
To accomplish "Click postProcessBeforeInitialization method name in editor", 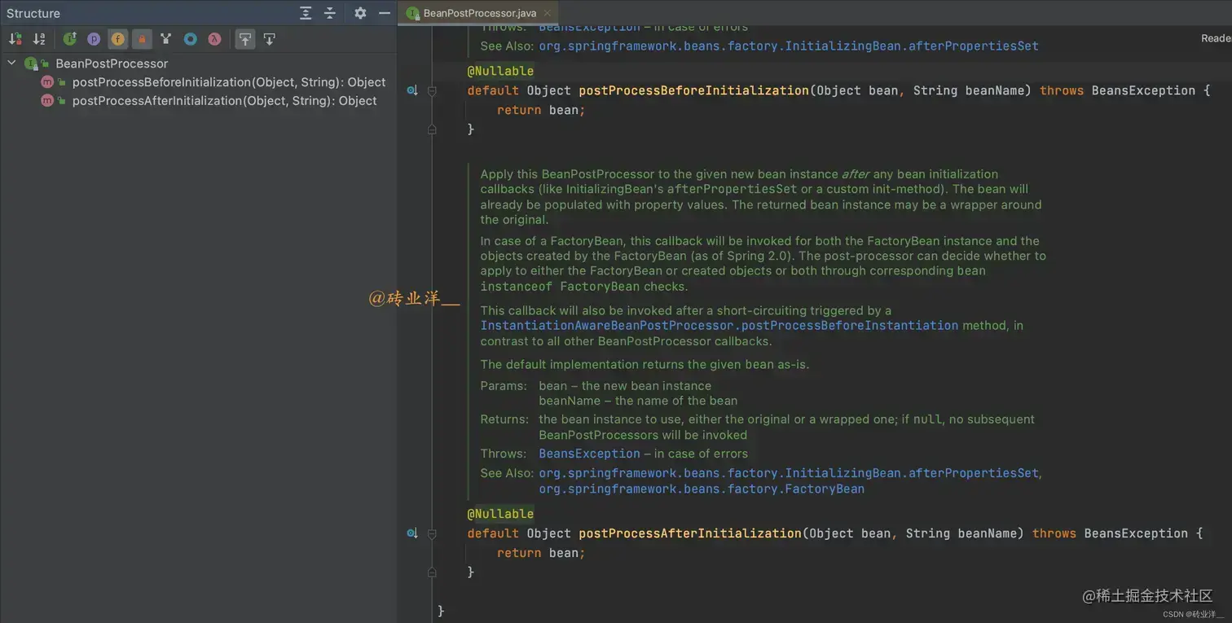I will 693,90.
